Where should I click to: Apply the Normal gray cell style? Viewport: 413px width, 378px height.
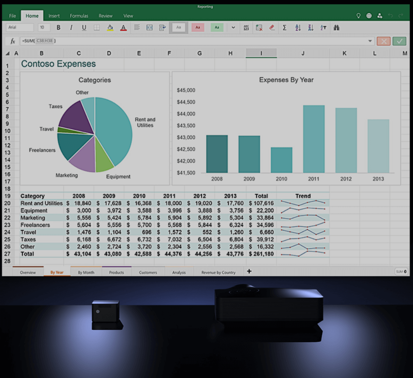[179, 27]
